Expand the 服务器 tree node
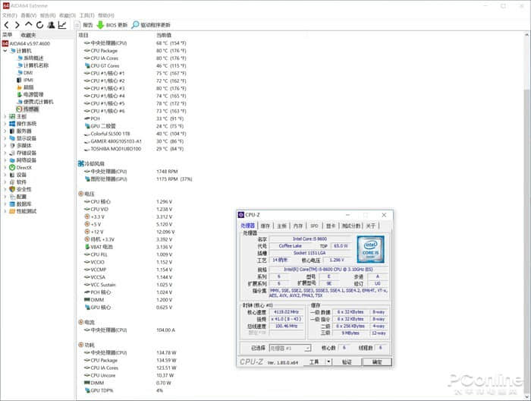531x401 pixels. coord(5,131)
